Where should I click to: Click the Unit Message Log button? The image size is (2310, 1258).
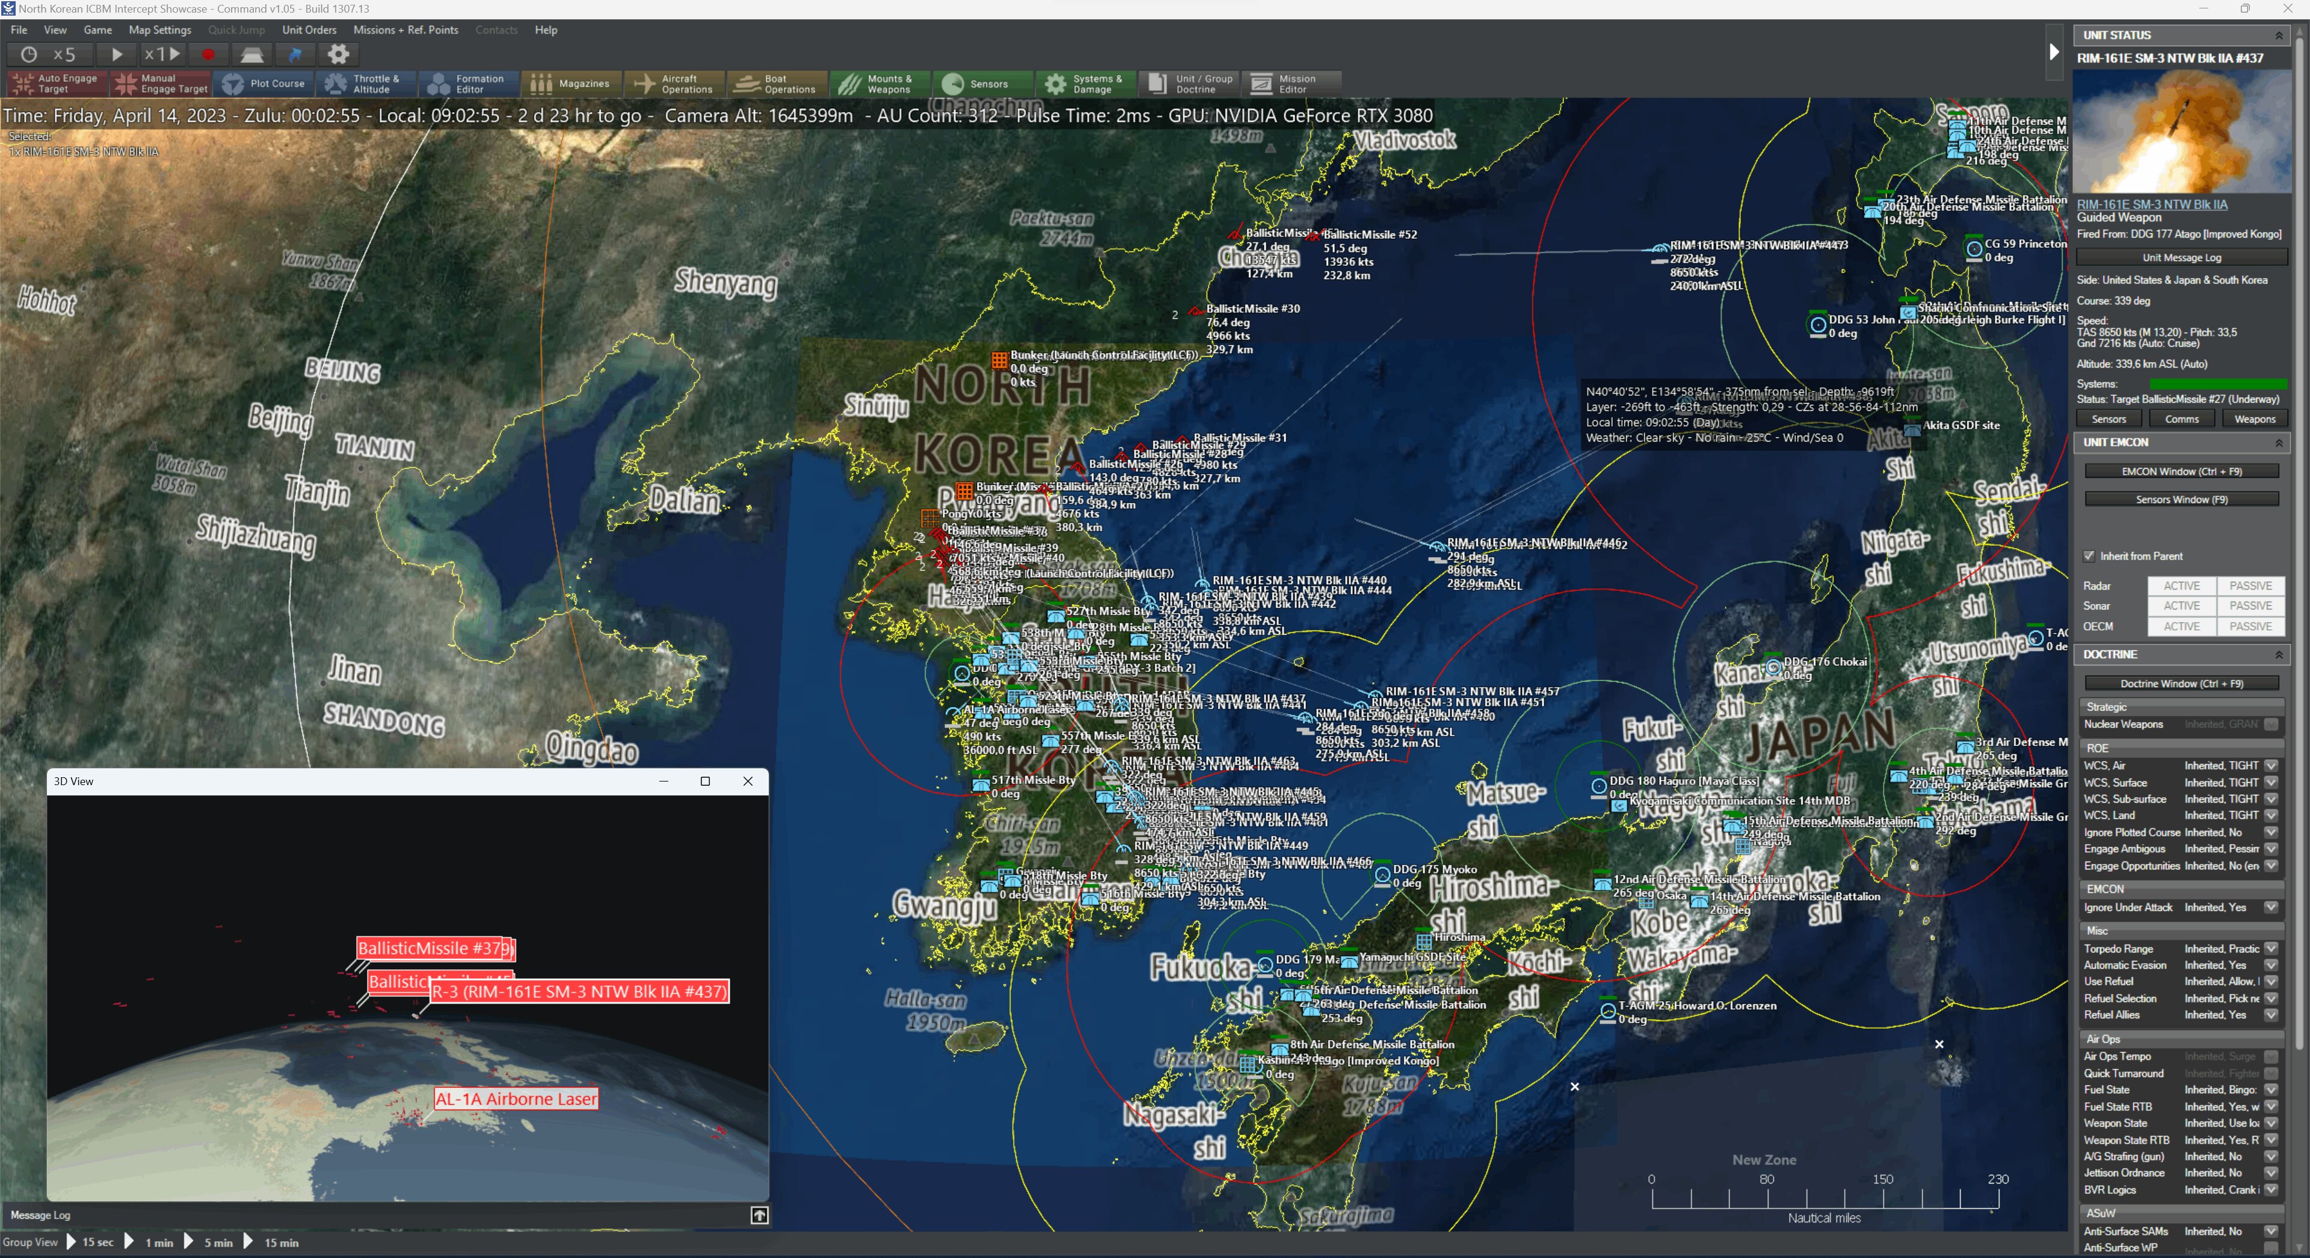tap(2181, 257)
